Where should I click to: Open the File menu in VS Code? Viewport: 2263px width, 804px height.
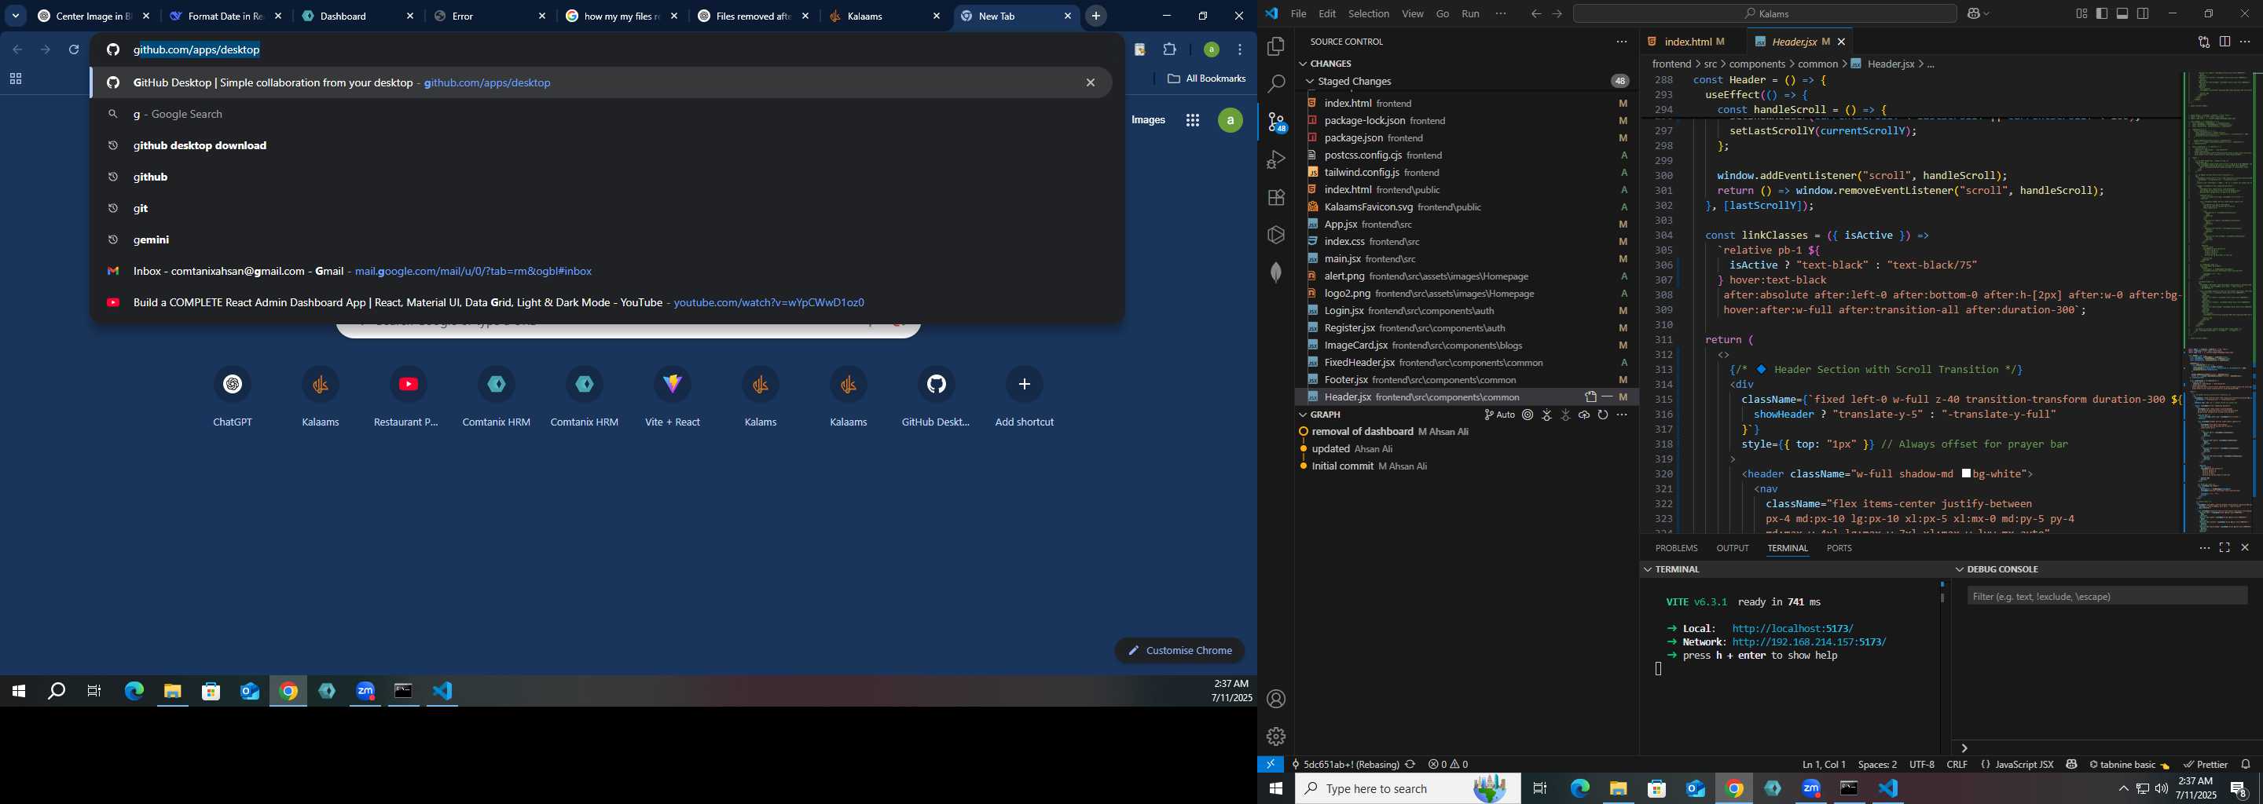tap(1297, 14)
